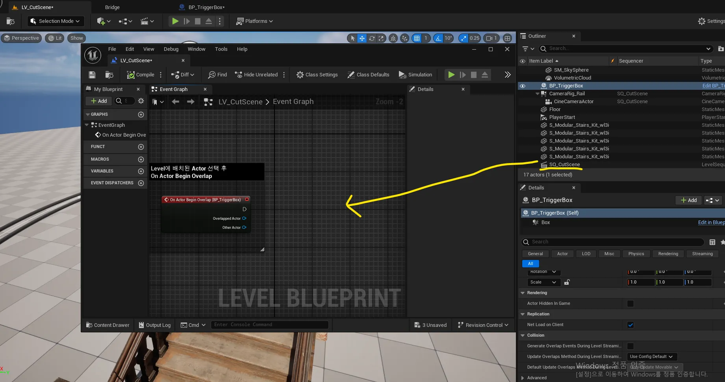Compile the Level Blueprint

[x=141, y=75]
